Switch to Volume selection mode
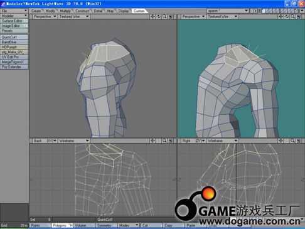This screenshot has width=305, height=229. (x=84, y=225)
